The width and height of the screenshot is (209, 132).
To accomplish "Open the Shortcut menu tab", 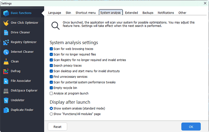I will point(85,13).
